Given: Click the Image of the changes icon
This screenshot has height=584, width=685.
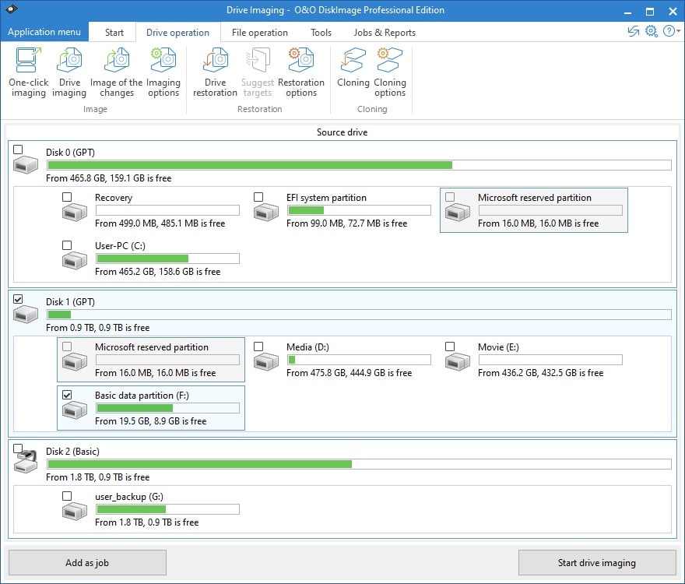Looking at the screenshot, I should tap(115, 70).
